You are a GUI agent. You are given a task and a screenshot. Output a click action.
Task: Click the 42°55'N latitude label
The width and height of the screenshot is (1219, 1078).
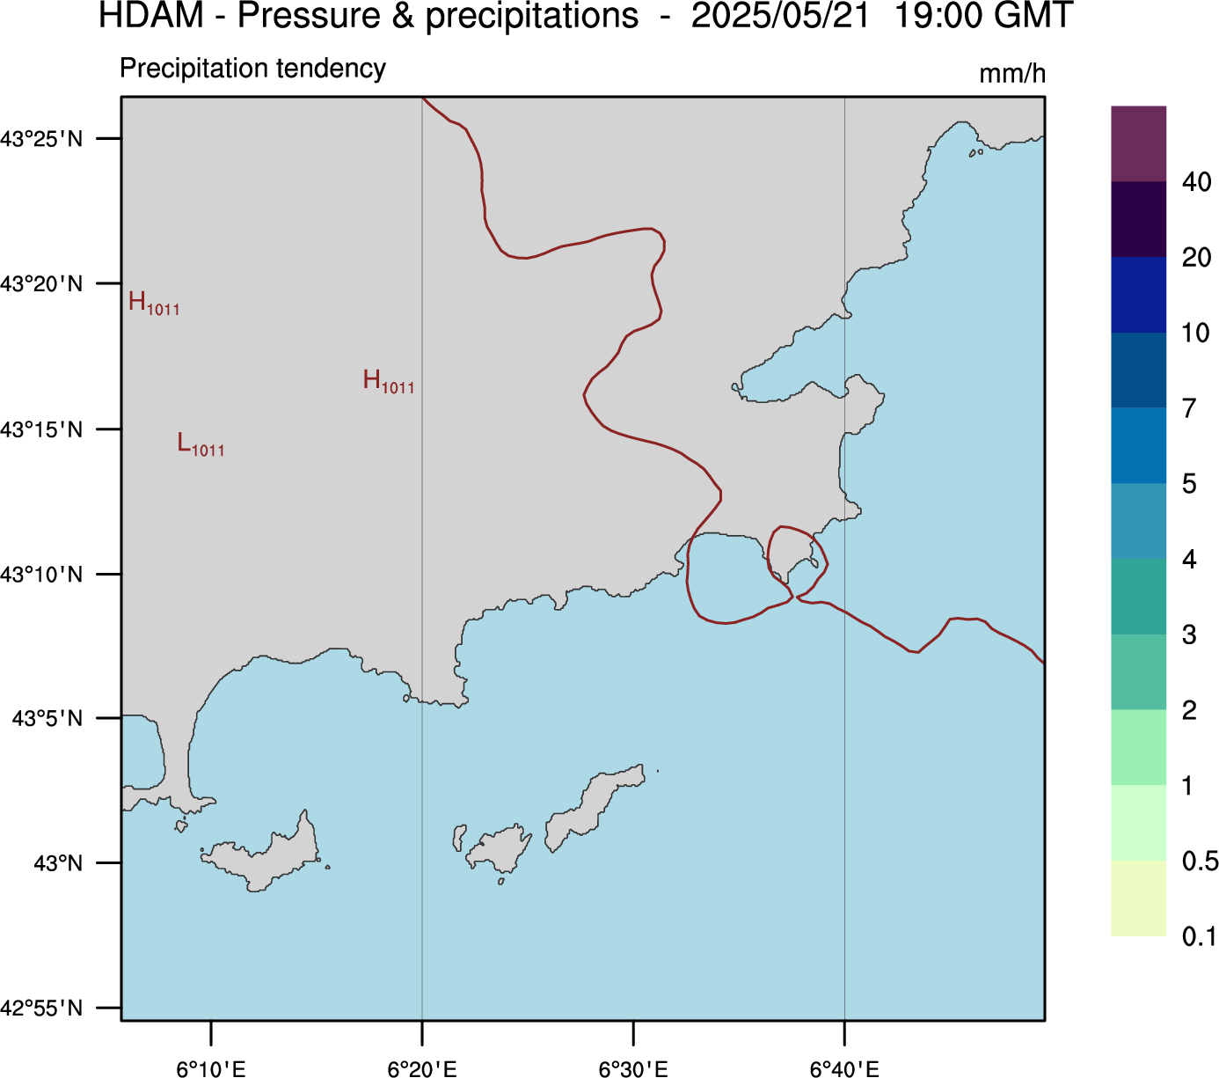pos(42,1008)
